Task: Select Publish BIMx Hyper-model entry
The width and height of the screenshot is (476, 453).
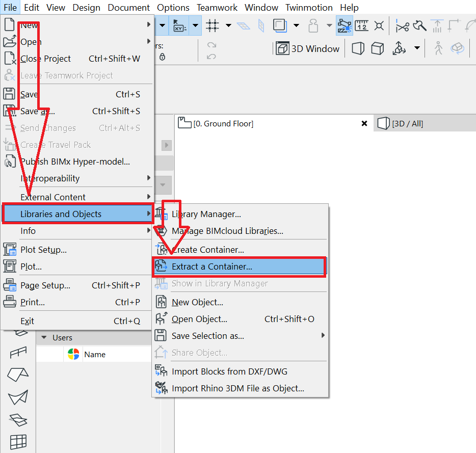Action: 77,162
